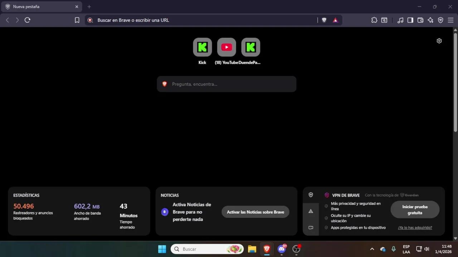Click the Pregunta, encuentra search box
458x257 pixels.
tap(226, 84)
